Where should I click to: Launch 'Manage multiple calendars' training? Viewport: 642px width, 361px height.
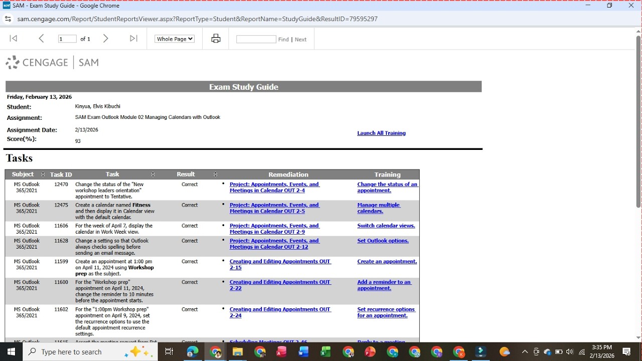coord(379,208)
